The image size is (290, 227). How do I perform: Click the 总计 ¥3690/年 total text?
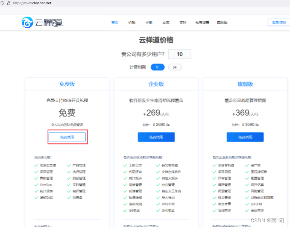tap(245, 125)
